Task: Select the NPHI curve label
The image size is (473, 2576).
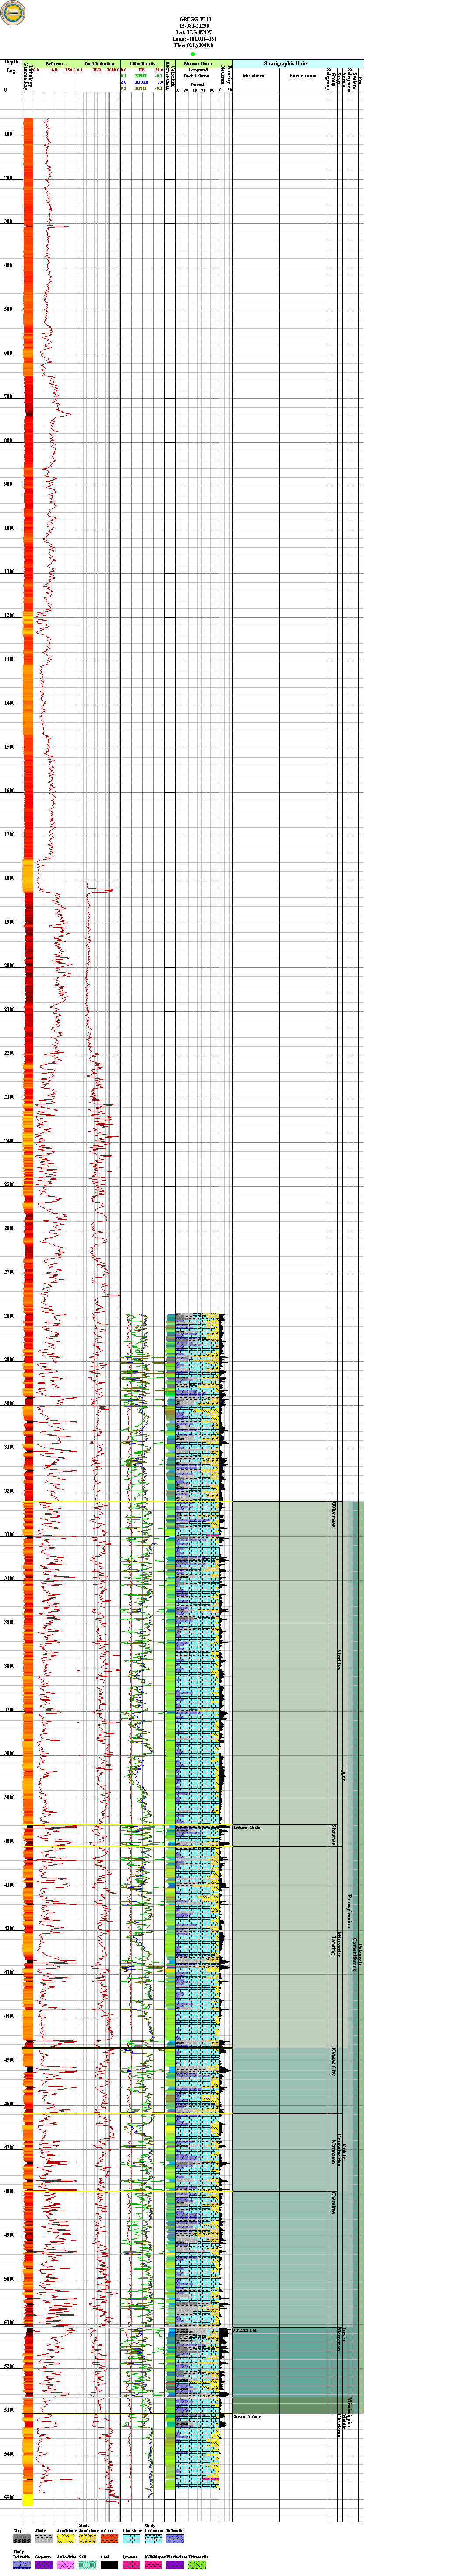Action: [x=141, y=76]
